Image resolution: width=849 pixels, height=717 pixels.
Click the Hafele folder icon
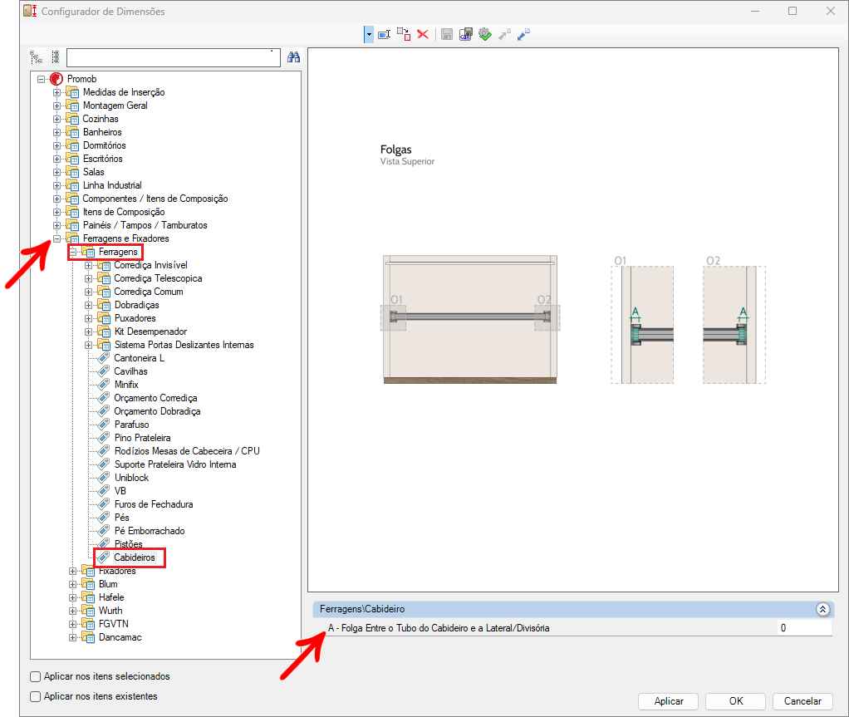pyautogui.click(x=88, y=597)
